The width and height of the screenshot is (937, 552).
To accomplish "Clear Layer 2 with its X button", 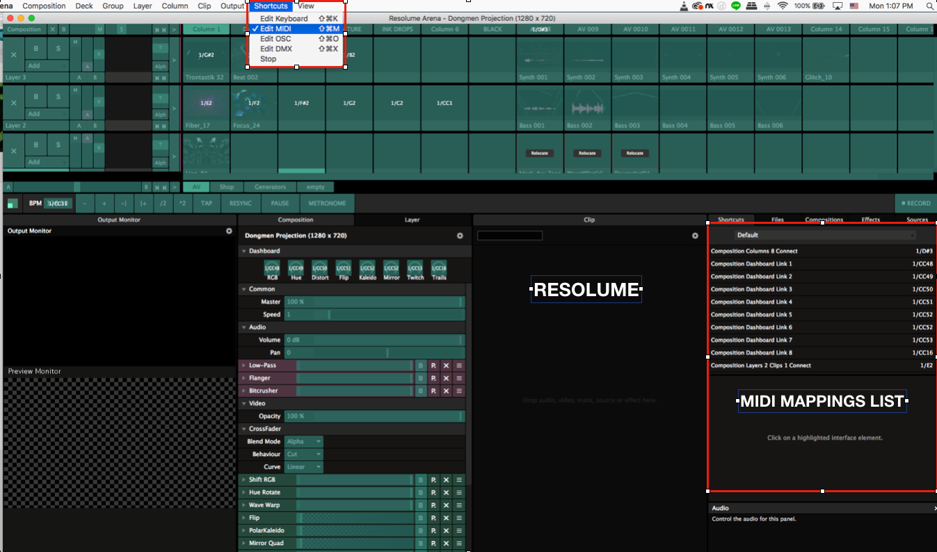I will coord(14,103).
